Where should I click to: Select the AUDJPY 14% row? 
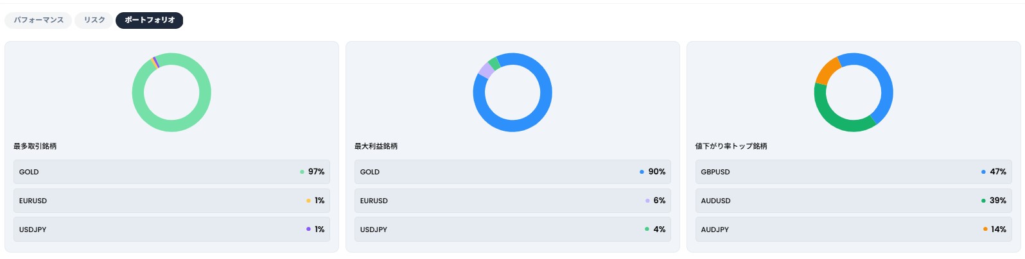point(854,230)
